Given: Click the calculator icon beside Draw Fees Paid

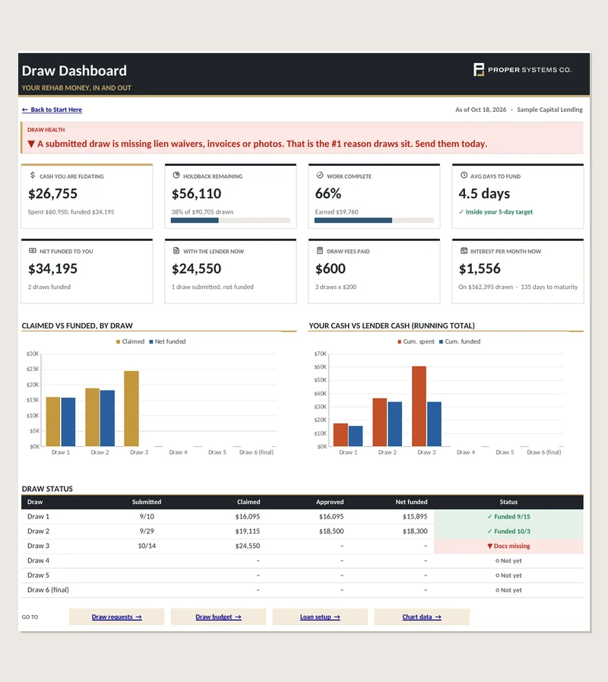Looking at the screenshot, I should pos(320,251).
